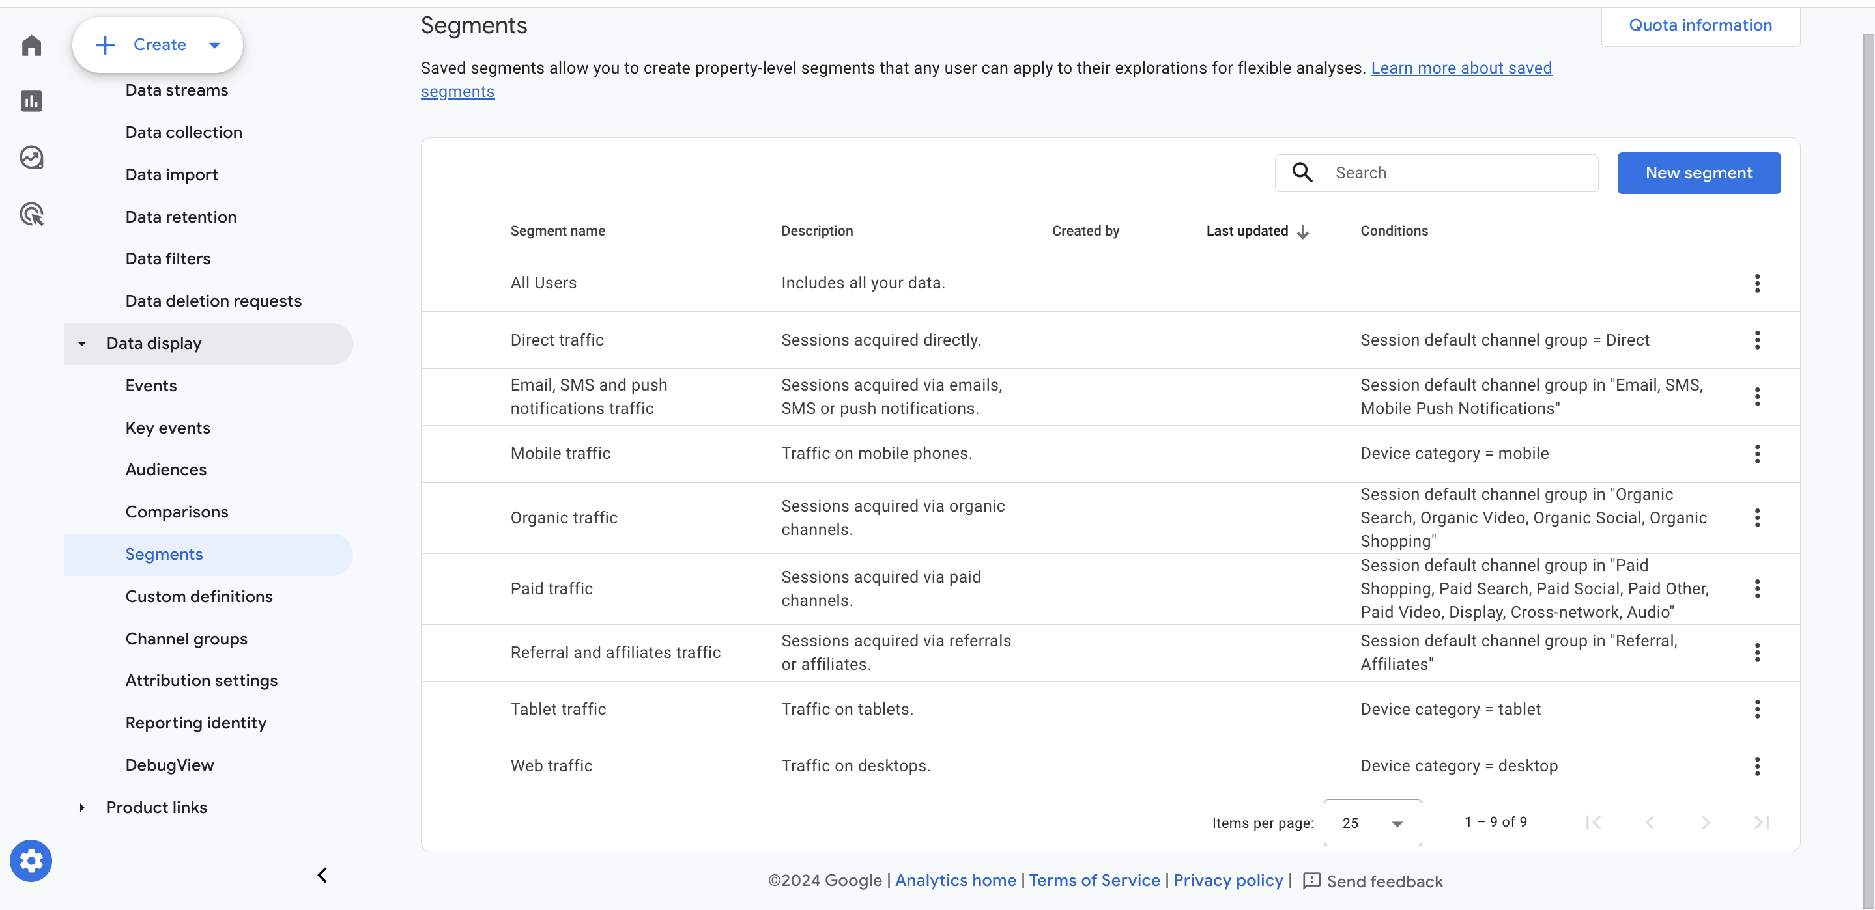Open DebugView page
This screenshot has width=1875, height=910.
coord(169,765)
